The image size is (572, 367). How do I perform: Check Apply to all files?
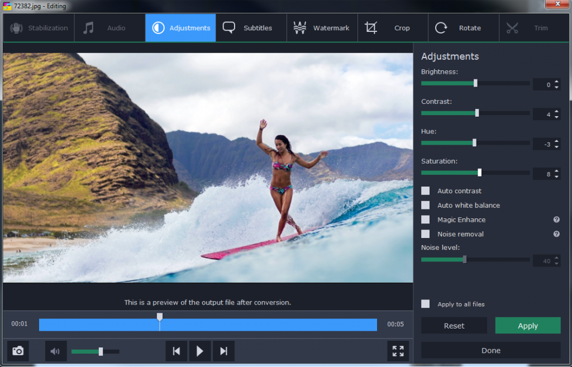point(425,304)
